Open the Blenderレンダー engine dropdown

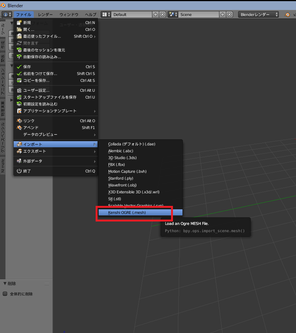(x=258, y=14)
